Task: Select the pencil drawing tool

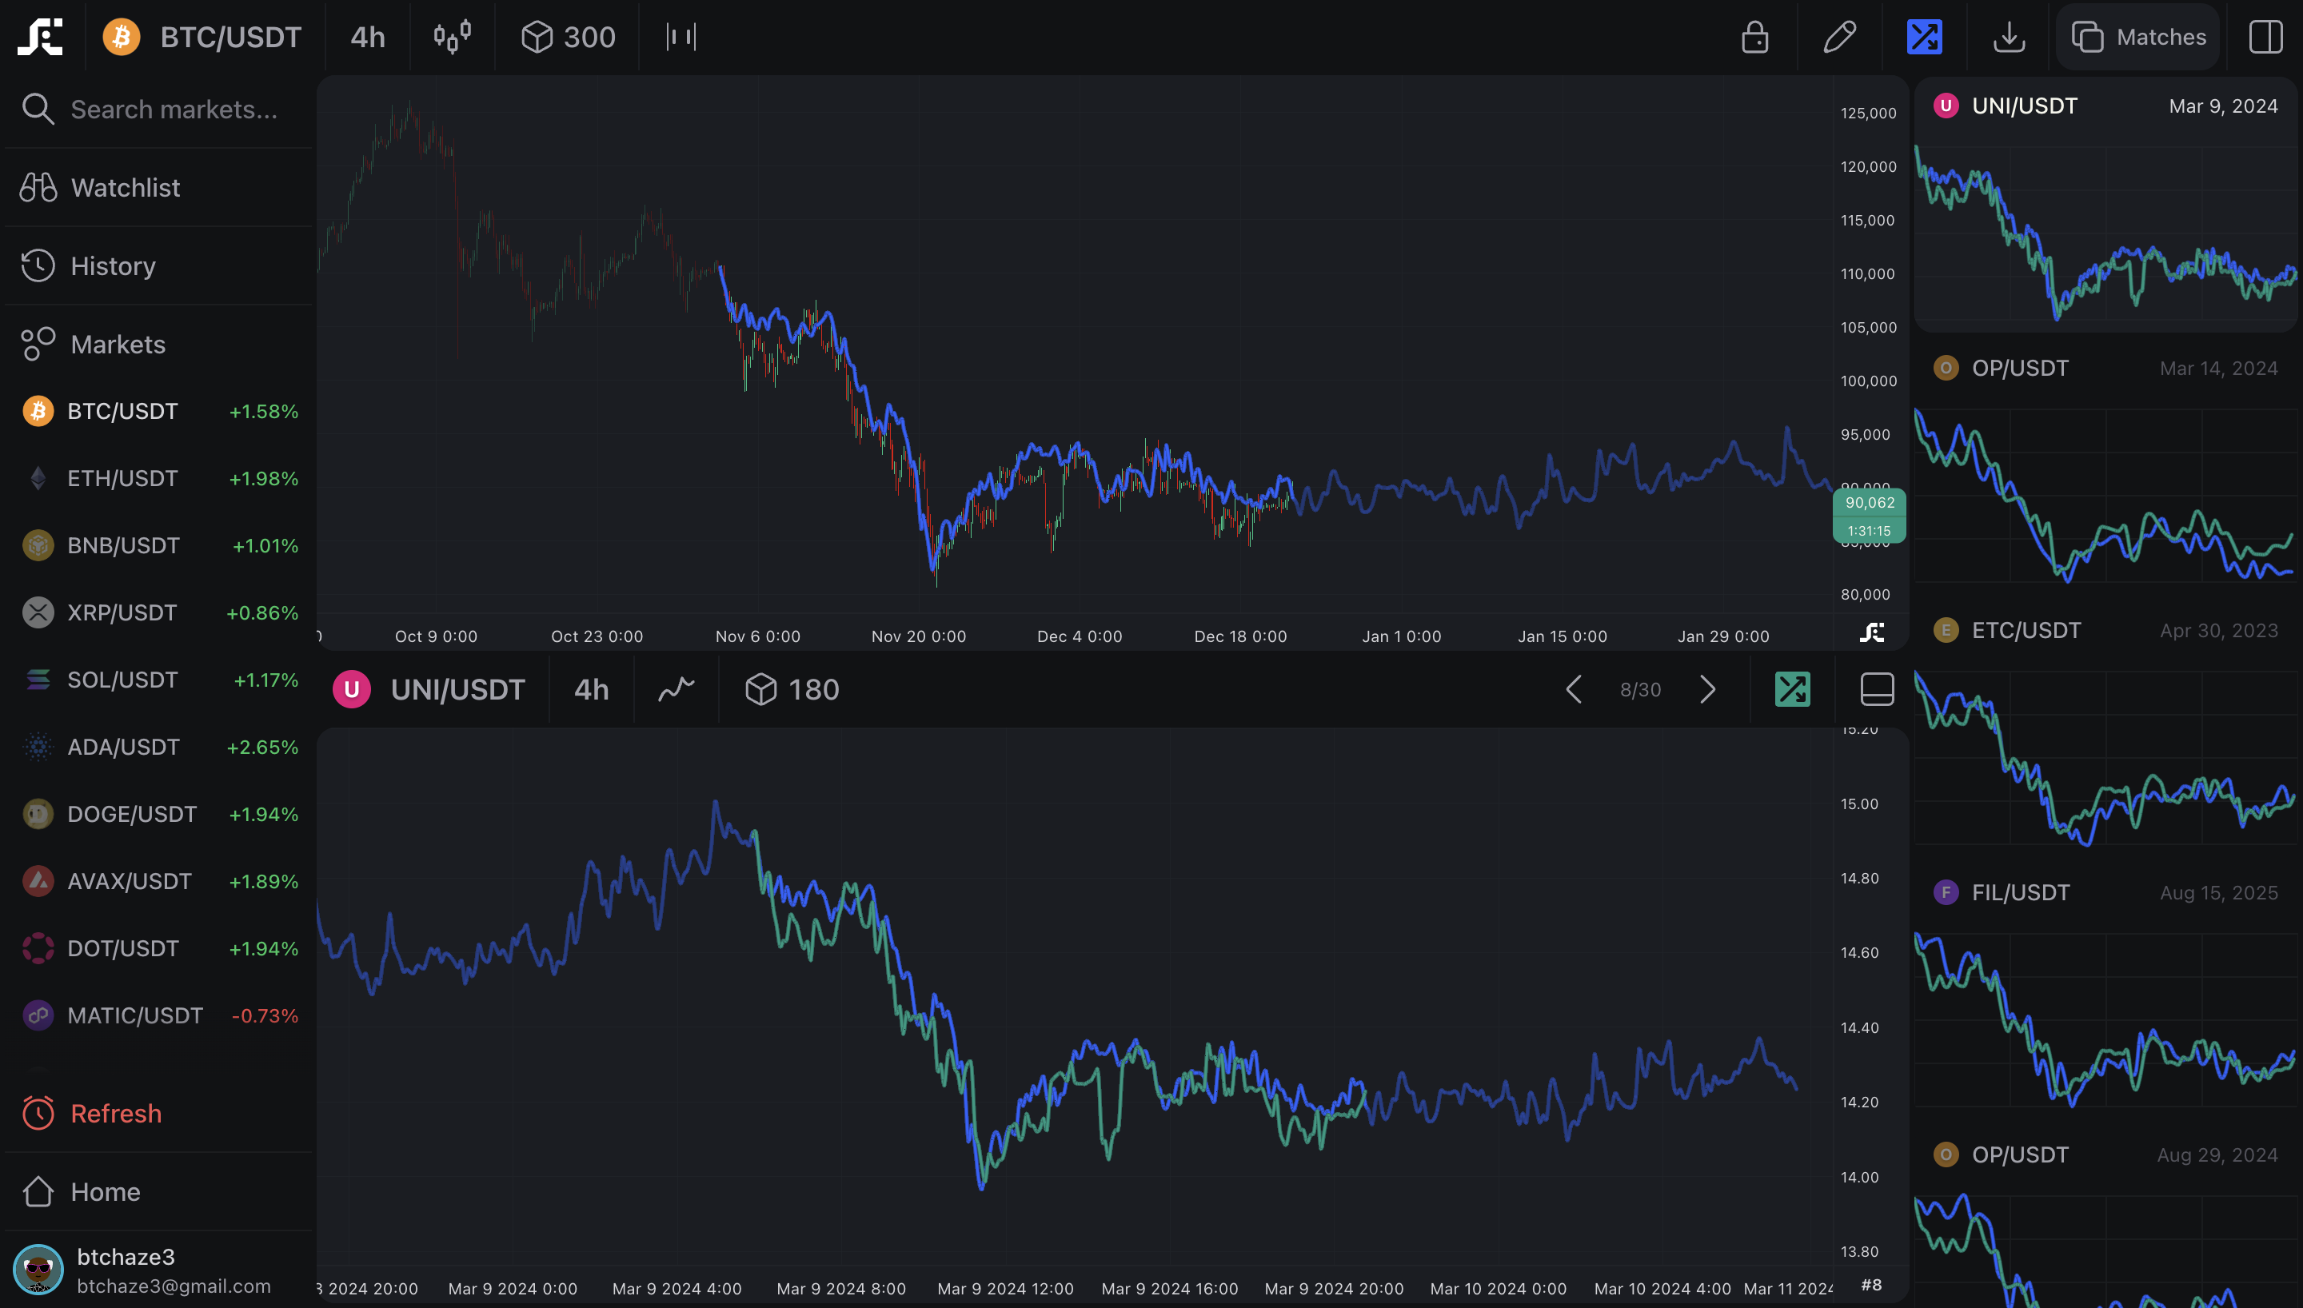Action: coord(1838,37)
